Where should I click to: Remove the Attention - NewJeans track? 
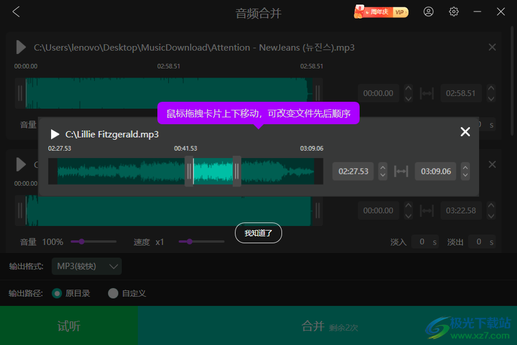pyautogui.click(x=492, y=47)
